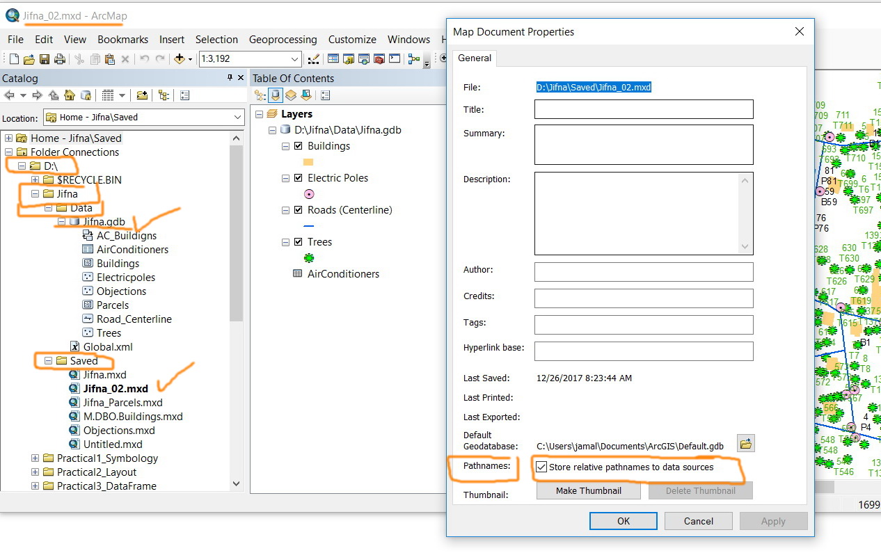Open the Customize menu

click(x=352, y=40)
